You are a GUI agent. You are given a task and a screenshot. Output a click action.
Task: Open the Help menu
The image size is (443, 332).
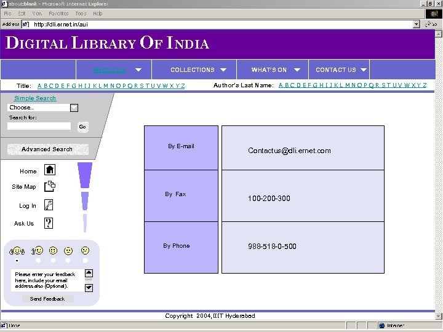[x=98, y=14]
